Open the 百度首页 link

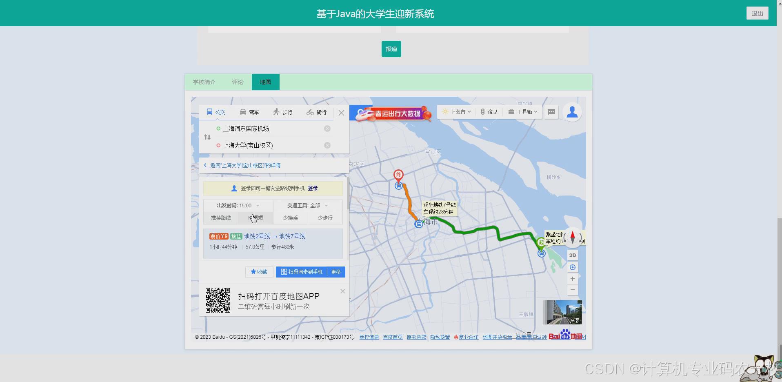coord(393,337)
